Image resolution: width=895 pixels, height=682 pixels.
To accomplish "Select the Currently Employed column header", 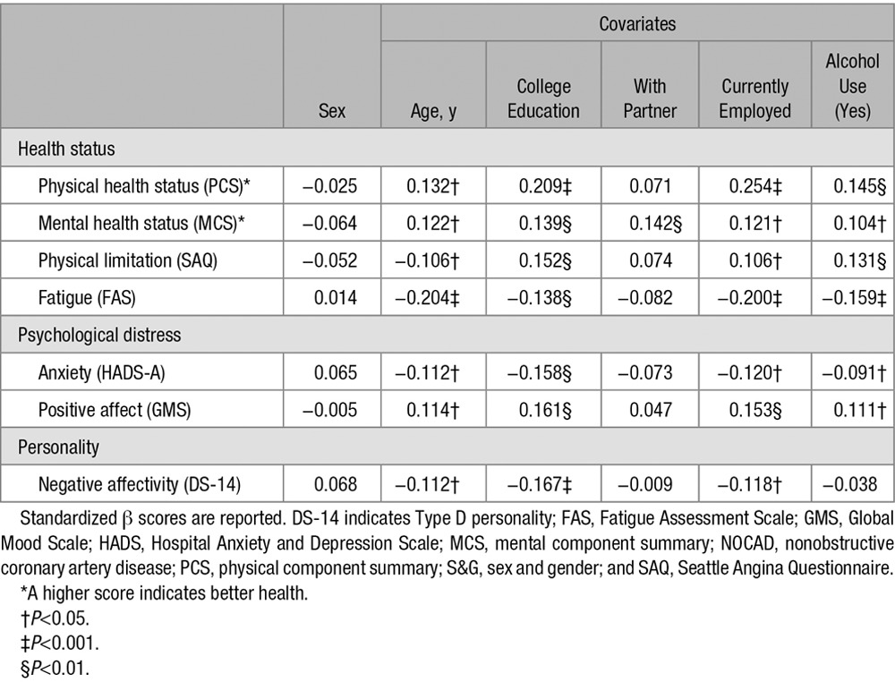I will click(x=756, y=98).
